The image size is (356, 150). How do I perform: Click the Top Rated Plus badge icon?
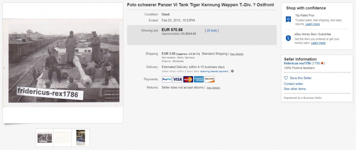coord(288,19)
